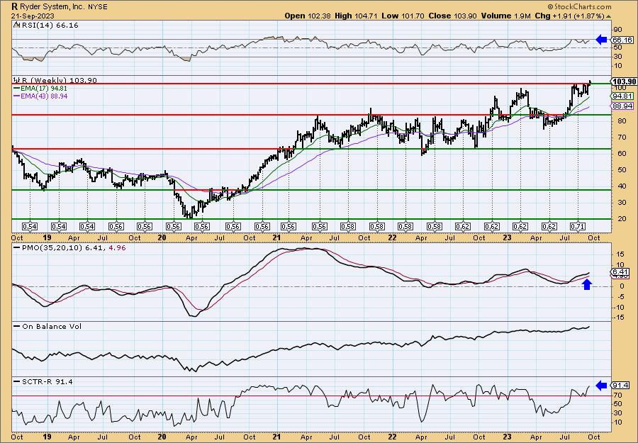638x443 pixels.
Task: Click the Open 102.38 value
Action: coord(308,16)
